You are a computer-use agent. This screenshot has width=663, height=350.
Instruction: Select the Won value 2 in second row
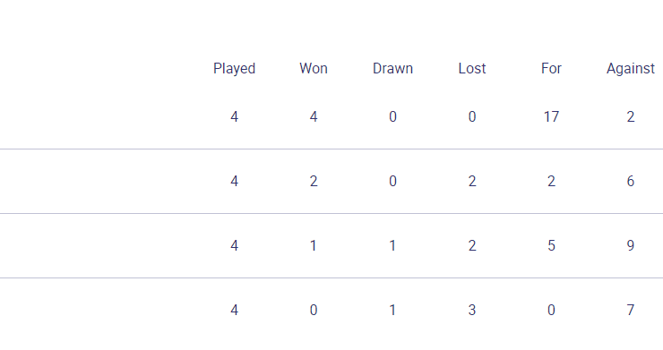point(314,182)
